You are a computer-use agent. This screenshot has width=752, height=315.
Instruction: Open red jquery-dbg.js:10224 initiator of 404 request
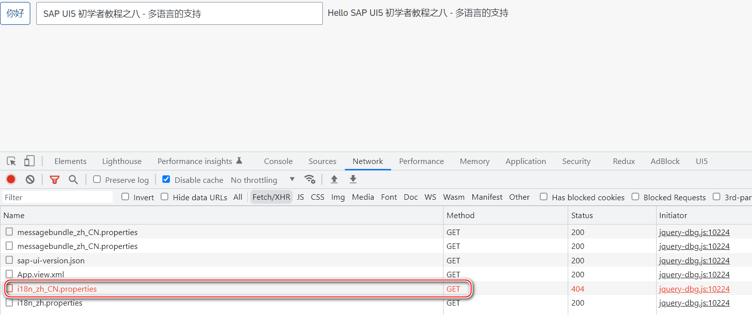[694, 289]
